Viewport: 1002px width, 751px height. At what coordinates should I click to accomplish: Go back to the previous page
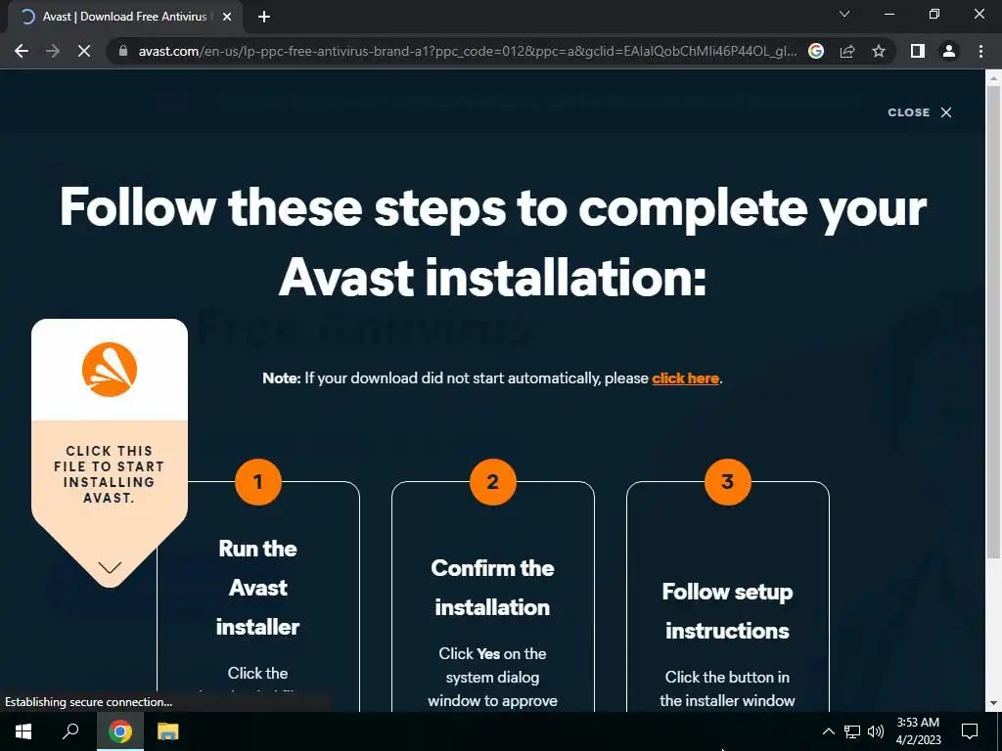22,51
